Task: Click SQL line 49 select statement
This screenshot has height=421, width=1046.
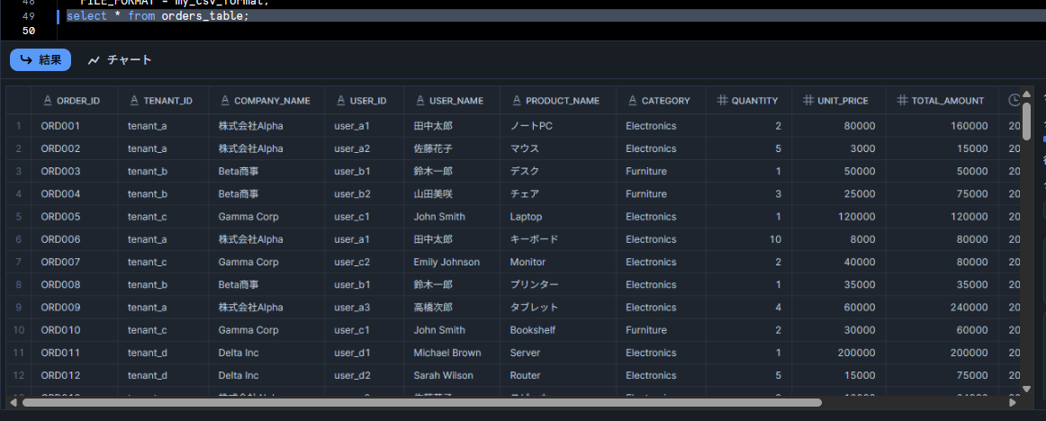Action: tap(158, 16)
